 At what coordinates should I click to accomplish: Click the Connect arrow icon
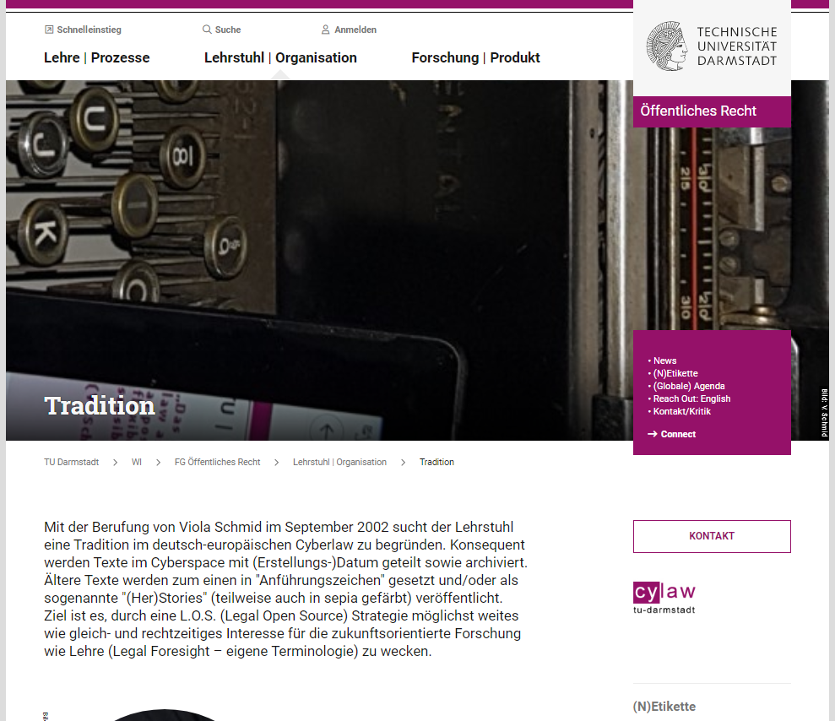[653, 434]
